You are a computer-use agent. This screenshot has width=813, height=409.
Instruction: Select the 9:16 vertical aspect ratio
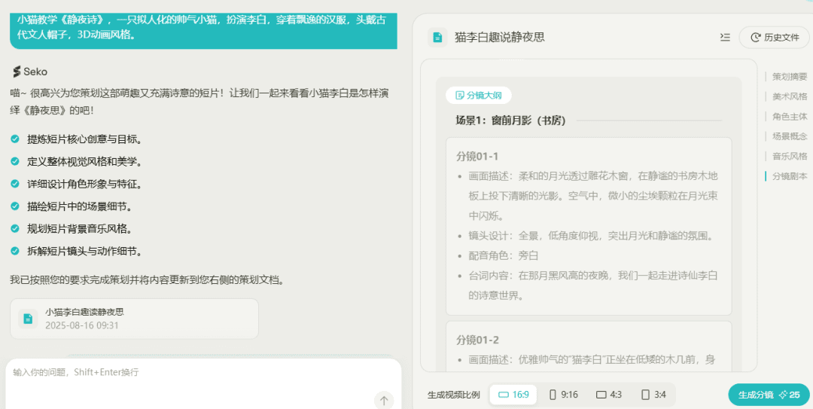(x=563, y=395)
